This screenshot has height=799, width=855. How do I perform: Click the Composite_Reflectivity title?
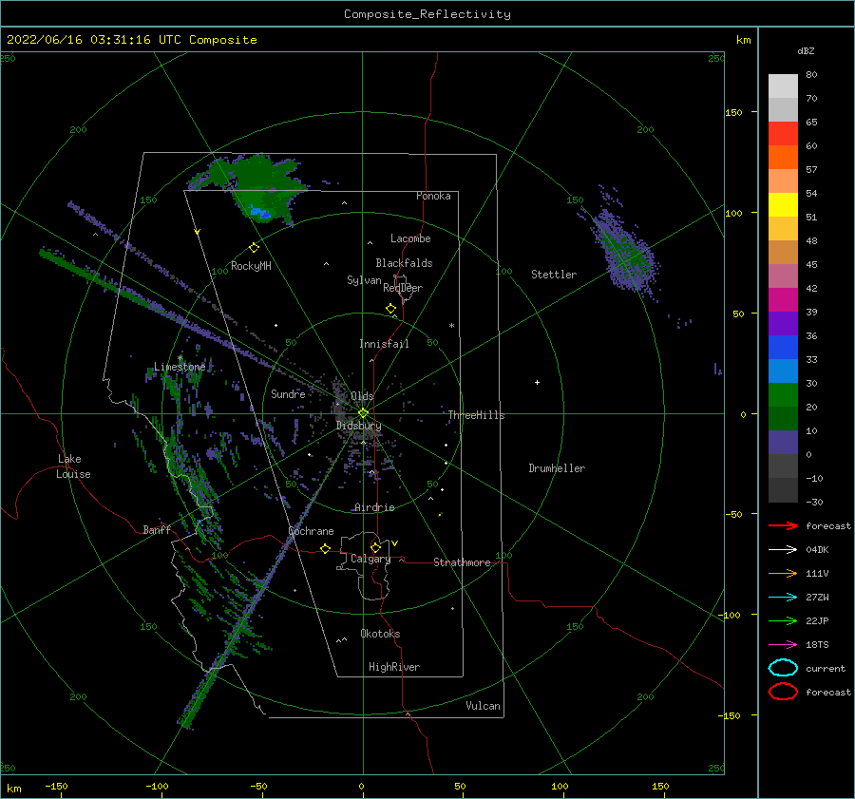coord(427,14)
